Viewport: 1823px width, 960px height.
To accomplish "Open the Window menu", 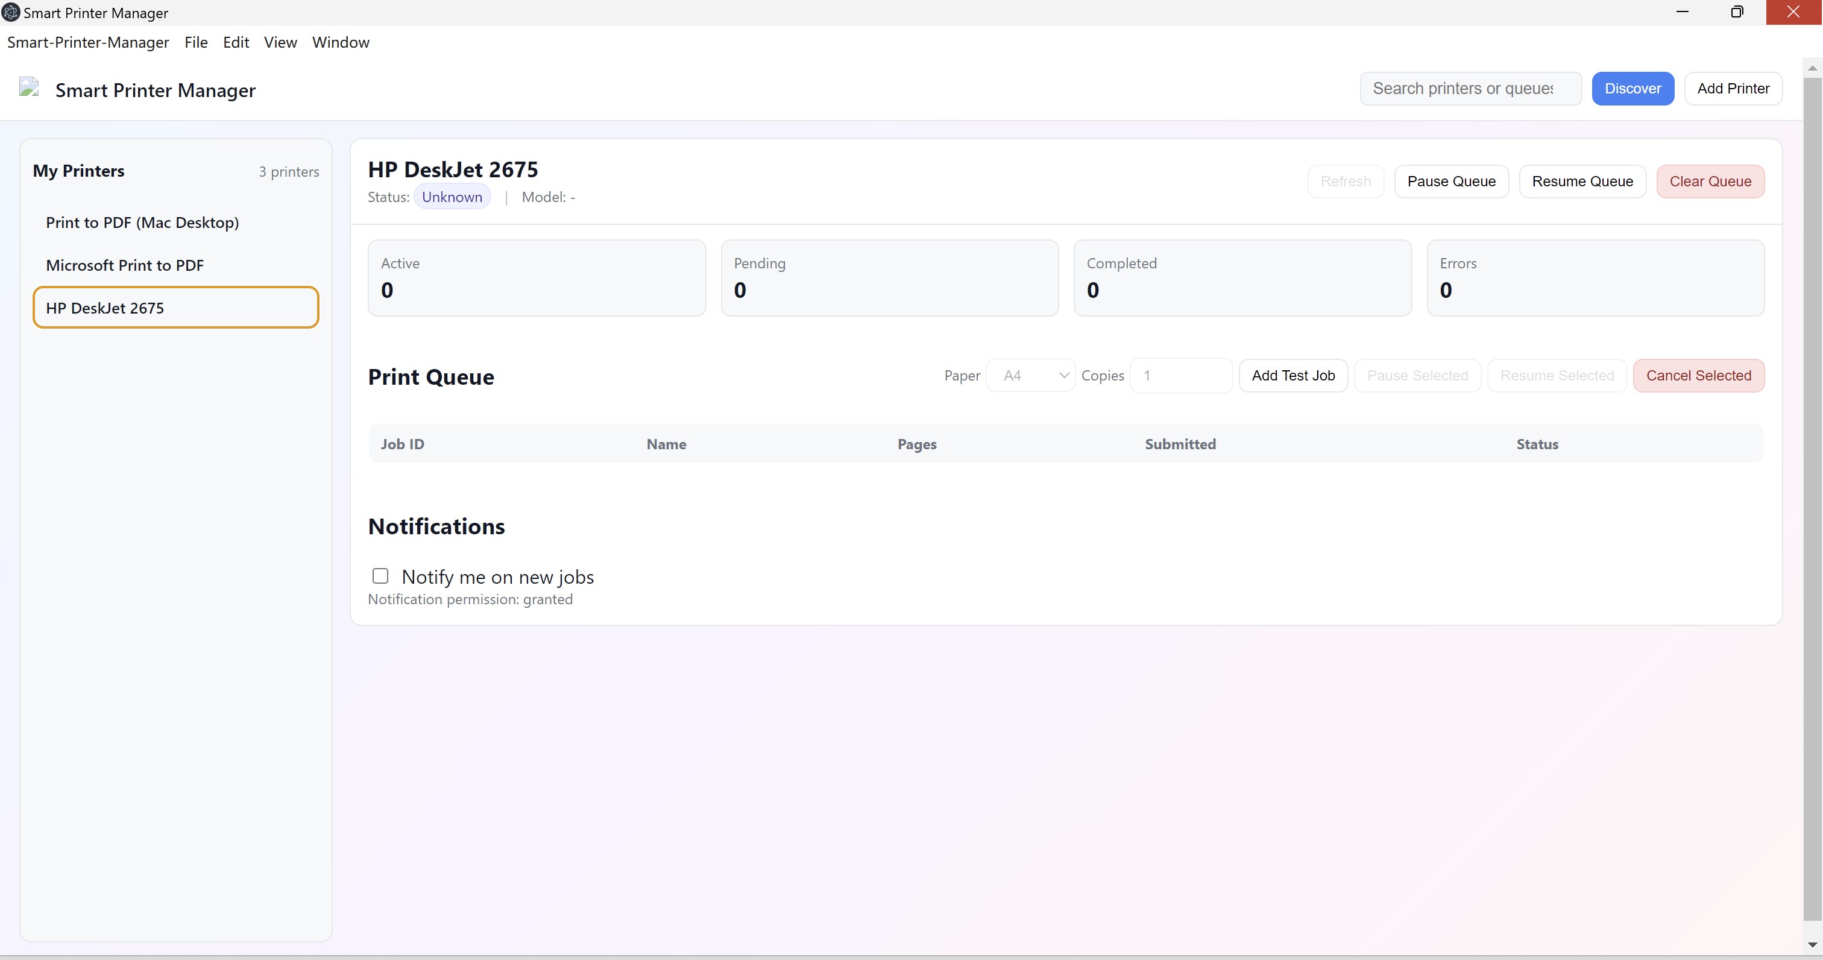I will (x=341, y=42).
